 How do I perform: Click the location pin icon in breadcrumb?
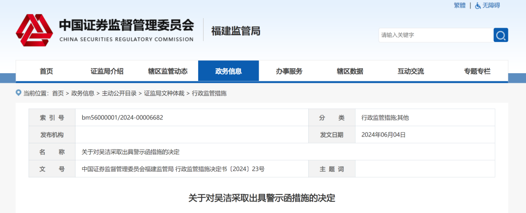[x=19, y=93]
